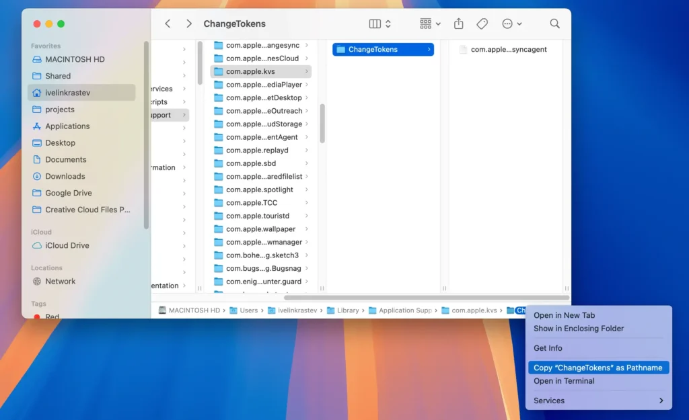Select ivelinkrastev home folder in sidebar

click(81, 93)
